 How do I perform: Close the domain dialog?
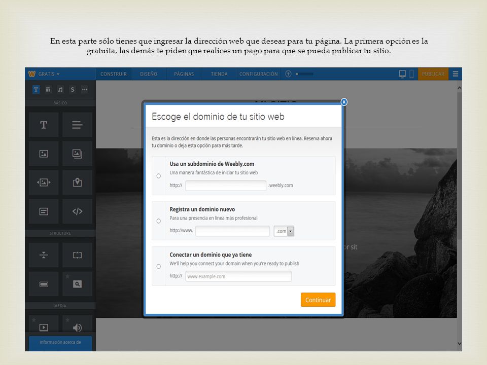[x=344, y=102]
